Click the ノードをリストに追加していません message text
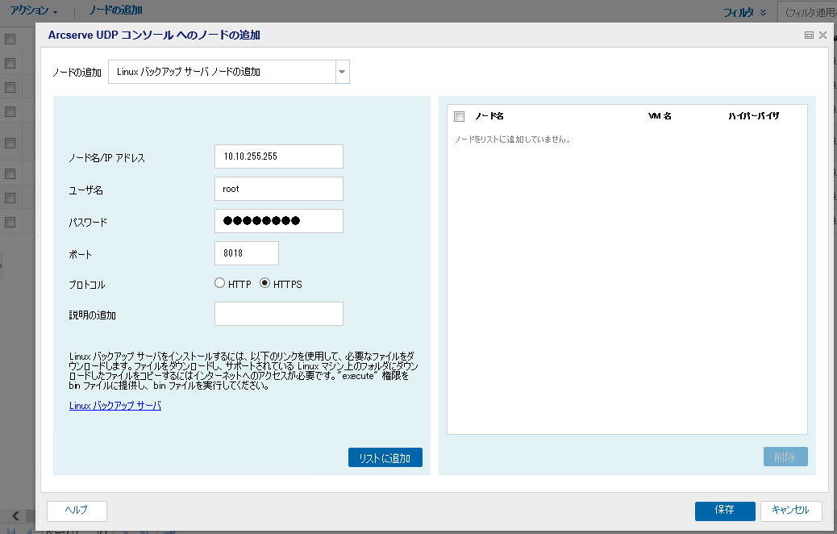 pyautogui.click(x=513, y=140)
